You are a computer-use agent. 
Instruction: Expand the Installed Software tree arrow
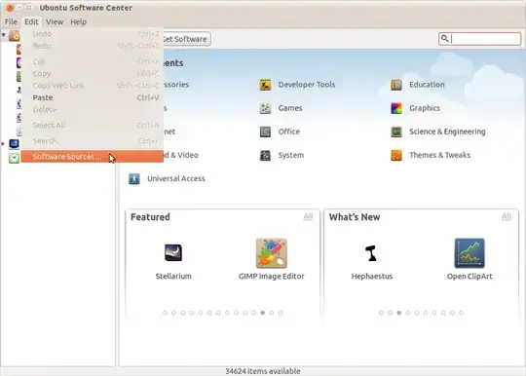point(3,143)
